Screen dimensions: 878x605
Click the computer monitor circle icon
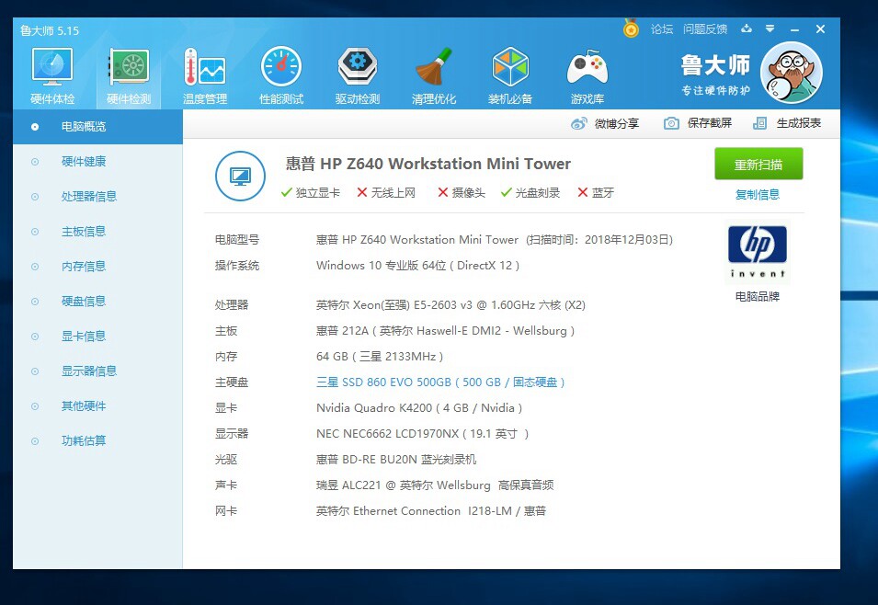tap(240, 176)
